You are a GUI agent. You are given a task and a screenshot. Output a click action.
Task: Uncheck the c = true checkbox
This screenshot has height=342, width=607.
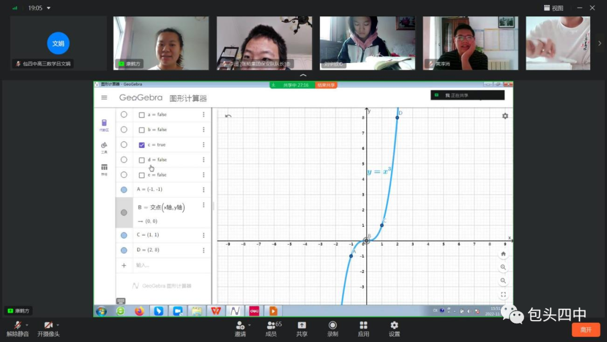click(142, 145)
